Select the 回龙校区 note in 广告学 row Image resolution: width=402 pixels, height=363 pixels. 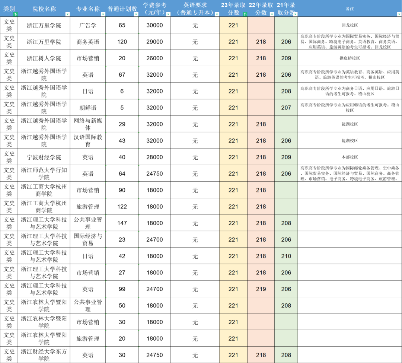pyautogui.click(x=350, y=25)
